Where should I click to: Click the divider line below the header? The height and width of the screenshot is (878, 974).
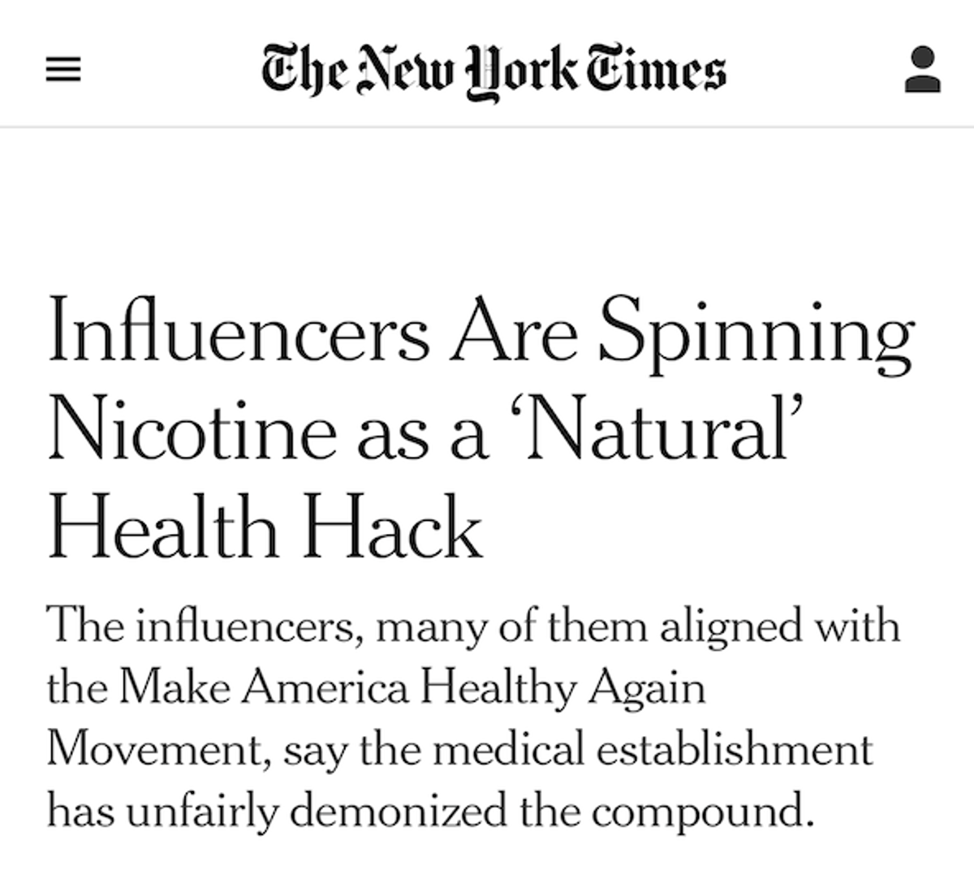coord(487,123)
